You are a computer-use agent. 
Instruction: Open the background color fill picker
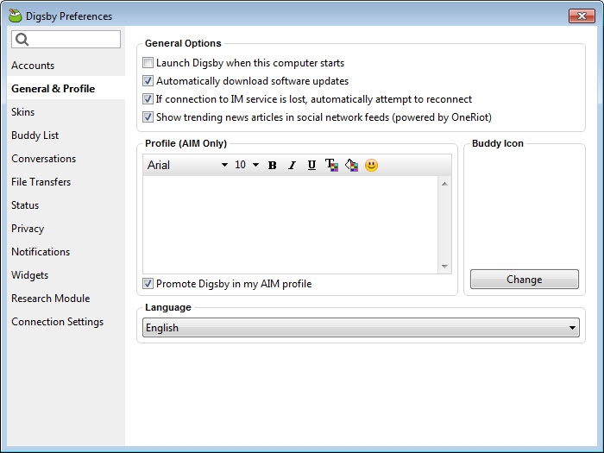352,166
